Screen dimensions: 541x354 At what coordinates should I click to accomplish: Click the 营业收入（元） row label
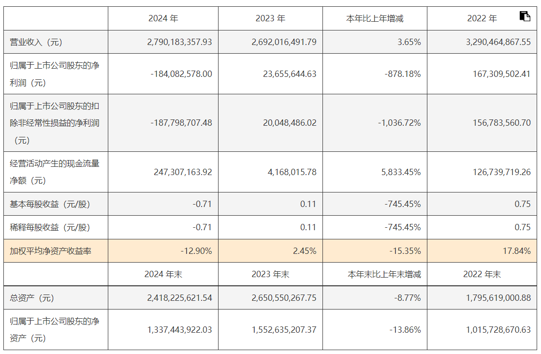[36, 42]
